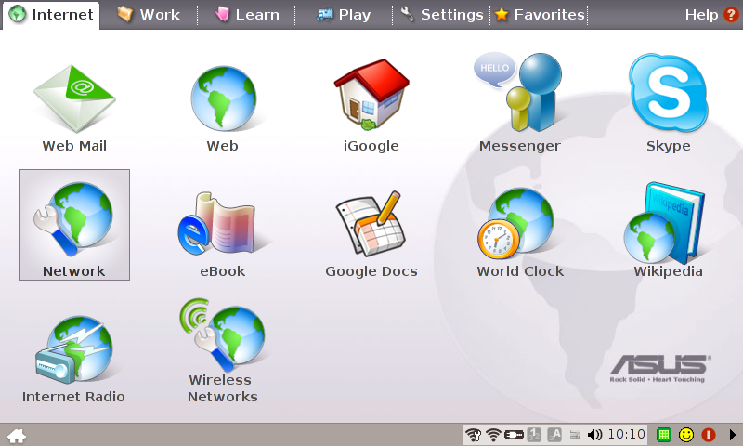Click the green grid tray icon

(x=664, y=435)
